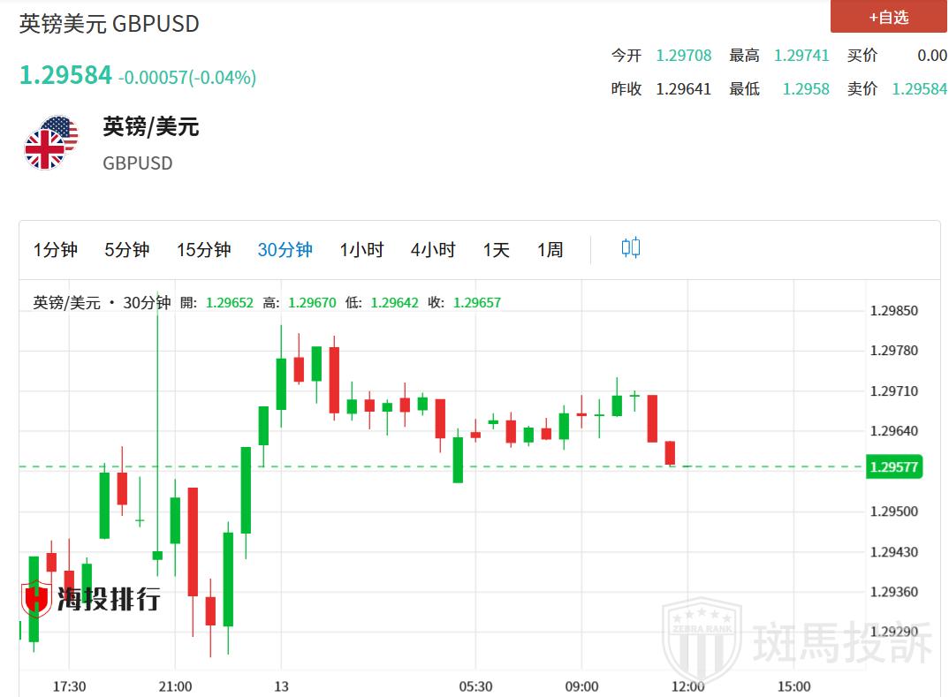Switch to the 1周 weekly chart
Viewport: 949px width, 697px height.
[550, 250]
